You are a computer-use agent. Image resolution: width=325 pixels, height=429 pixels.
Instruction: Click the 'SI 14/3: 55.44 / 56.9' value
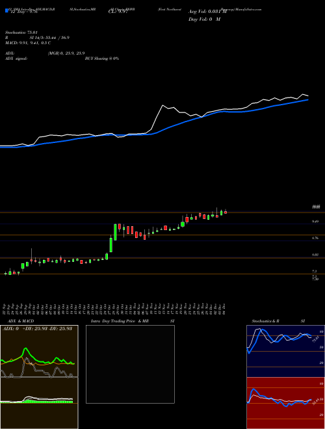pyautogui.click(x=50, y=38)
